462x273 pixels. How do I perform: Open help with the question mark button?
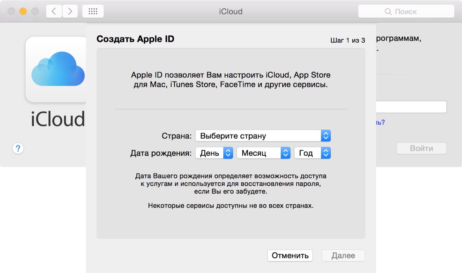click(18, 148)
